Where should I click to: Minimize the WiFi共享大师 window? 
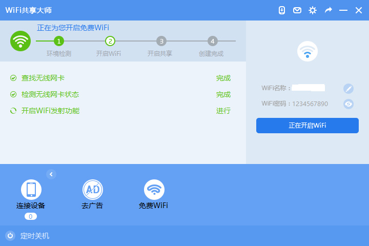(x=343, y=10)
